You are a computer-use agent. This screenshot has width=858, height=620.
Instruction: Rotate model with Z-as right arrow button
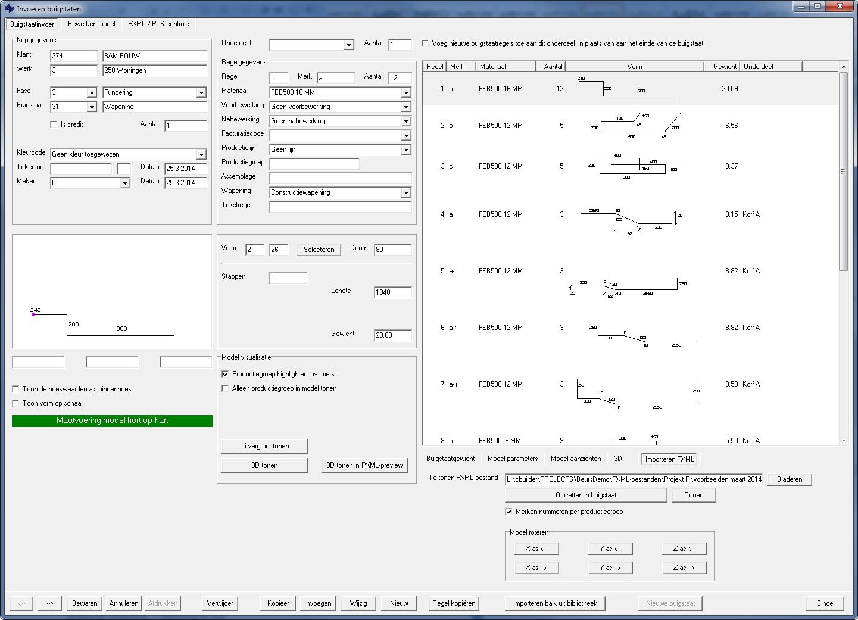click(x=684, y=568)
